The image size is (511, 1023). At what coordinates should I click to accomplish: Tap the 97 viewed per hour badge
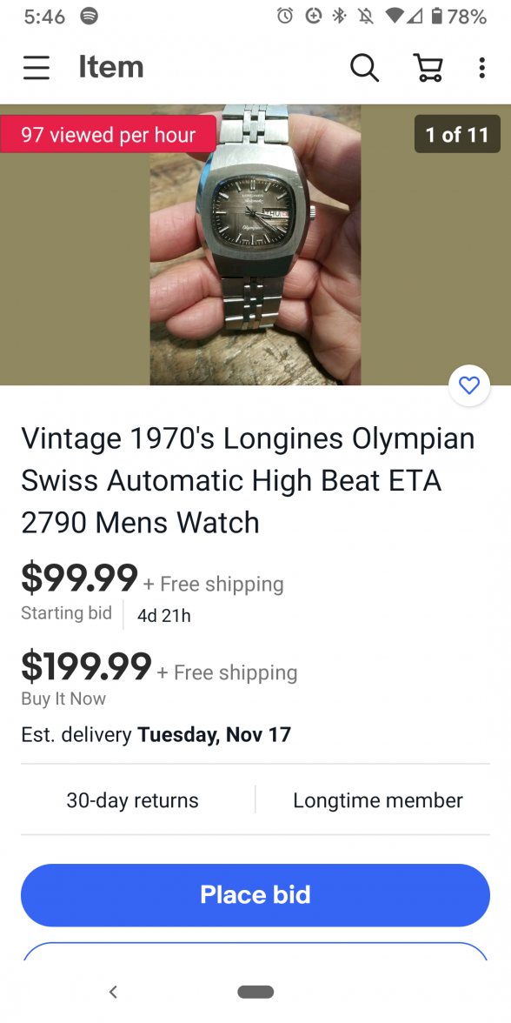[x=108, y=134]
